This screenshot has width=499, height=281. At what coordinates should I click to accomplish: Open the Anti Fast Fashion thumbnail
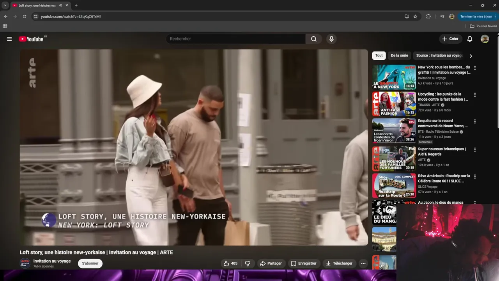[x=394, y=104]
